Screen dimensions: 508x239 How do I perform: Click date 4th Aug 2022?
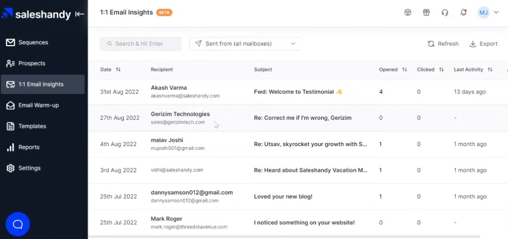click(118, 144)
